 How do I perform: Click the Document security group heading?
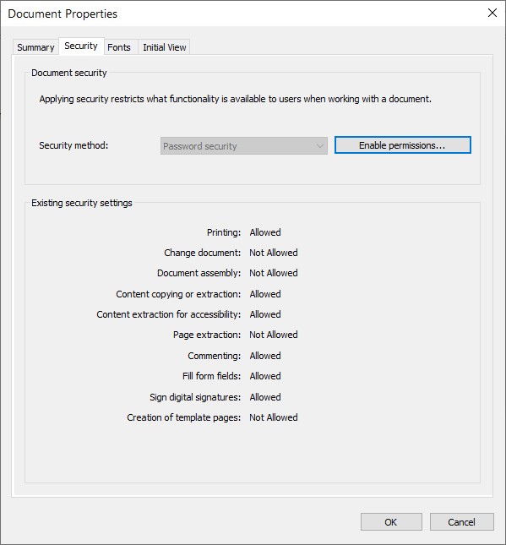[x=68, y=73]
